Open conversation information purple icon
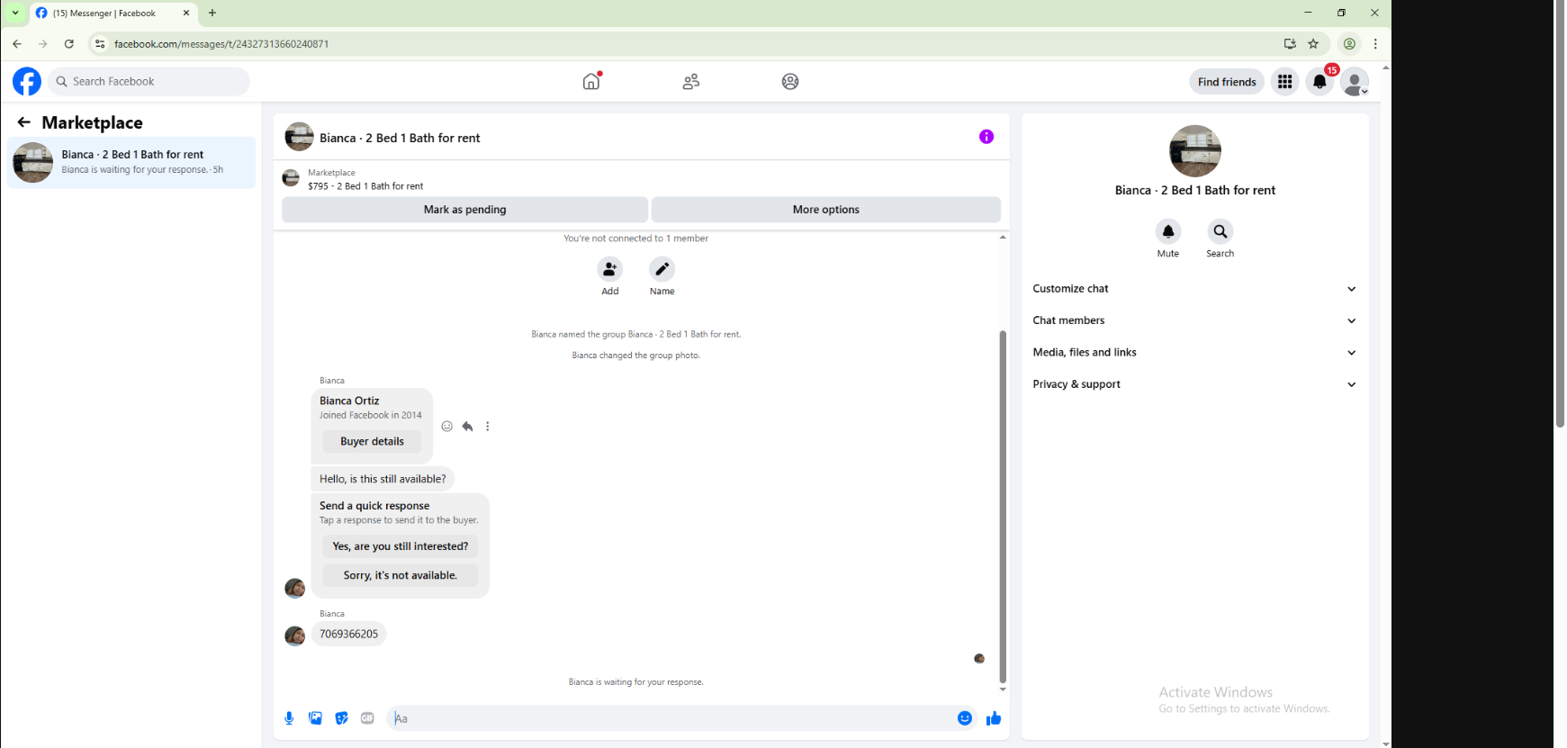The height and width of the screenshot is (748, 1567). point(986,137)
